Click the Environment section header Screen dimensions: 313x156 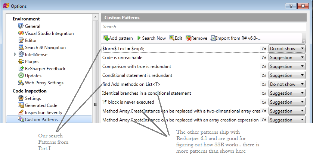(x=26, y=19)
